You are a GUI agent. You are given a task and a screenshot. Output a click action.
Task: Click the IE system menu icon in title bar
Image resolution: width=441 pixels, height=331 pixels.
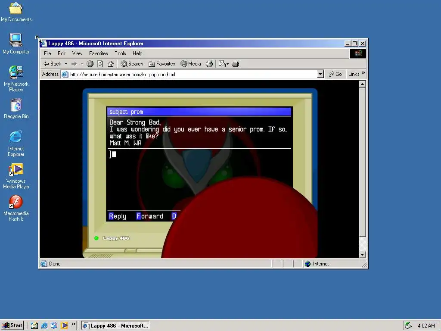coord(43,44)
